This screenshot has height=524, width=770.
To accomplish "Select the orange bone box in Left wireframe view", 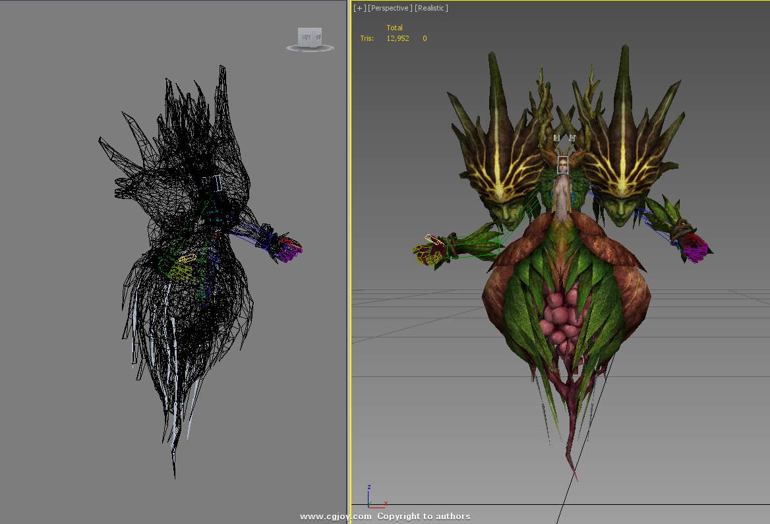I will [x=187, y=258].
